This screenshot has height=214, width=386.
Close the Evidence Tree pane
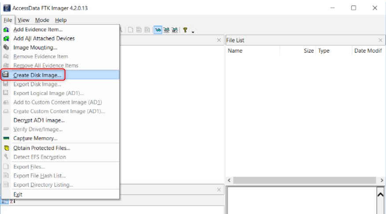coord(219,40)
